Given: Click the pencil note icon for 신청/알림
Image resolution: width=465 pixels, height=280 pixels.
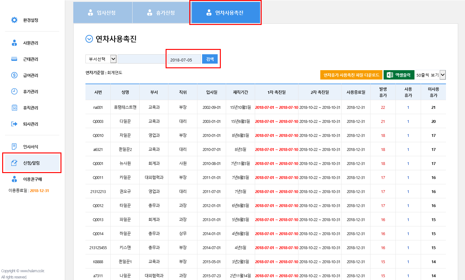Looking at the screenshot, I should [14, 163].
